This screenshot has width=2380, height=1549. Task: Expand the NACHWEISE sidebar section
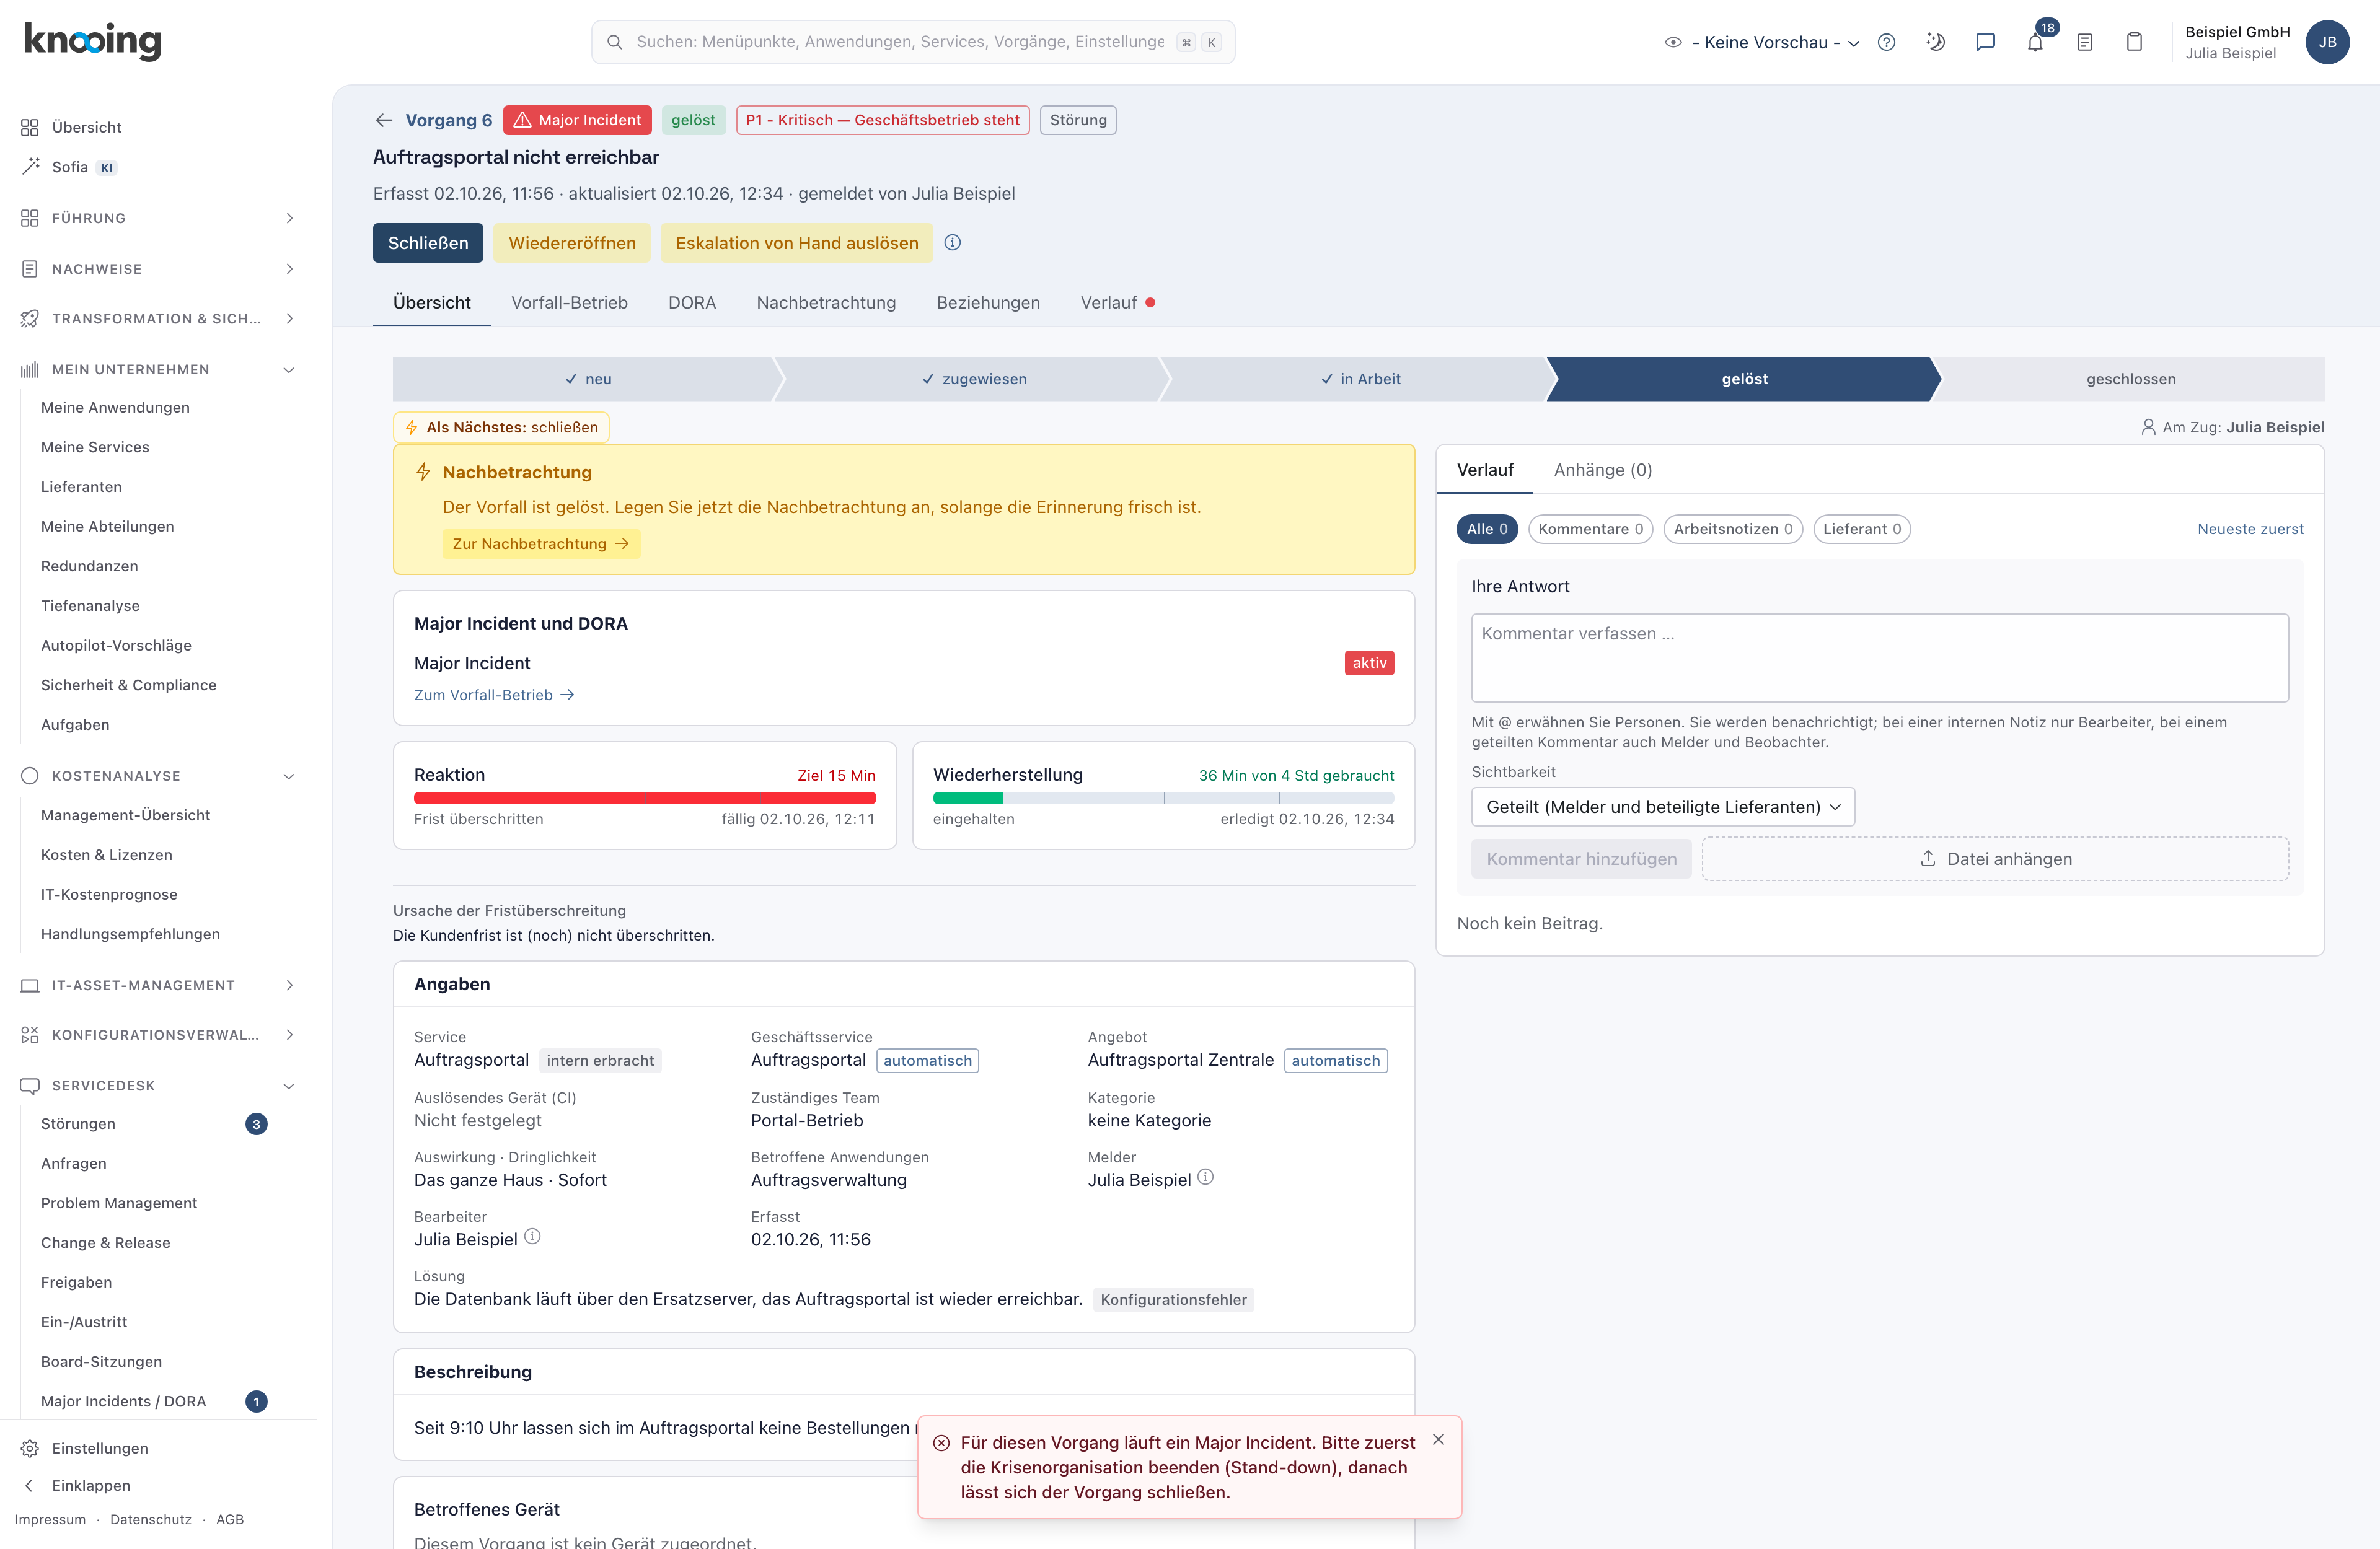click(x=158, y=269)
